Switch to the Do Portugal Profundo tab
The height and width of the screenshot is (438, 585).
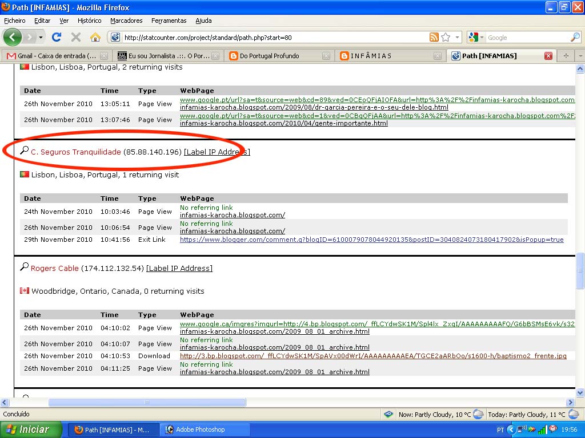[x=279, y=56]
